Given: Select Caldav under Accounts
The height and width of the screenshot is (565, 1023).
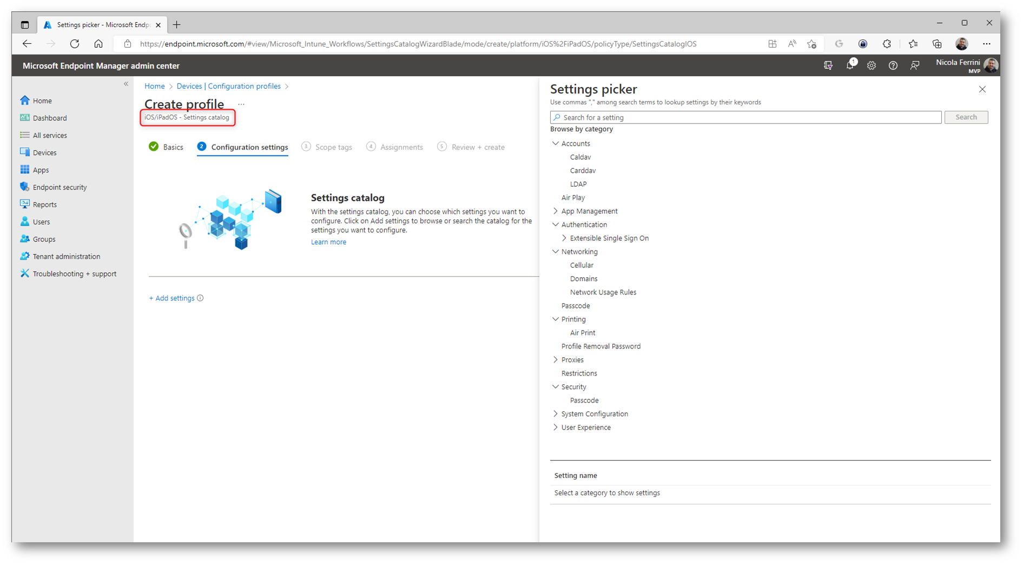Looking at the screenshot, I should (x=580, y=157).
